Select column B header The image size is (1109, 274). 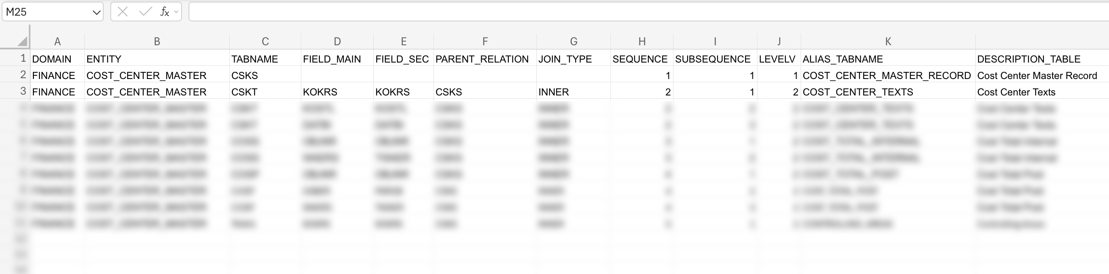157,41
